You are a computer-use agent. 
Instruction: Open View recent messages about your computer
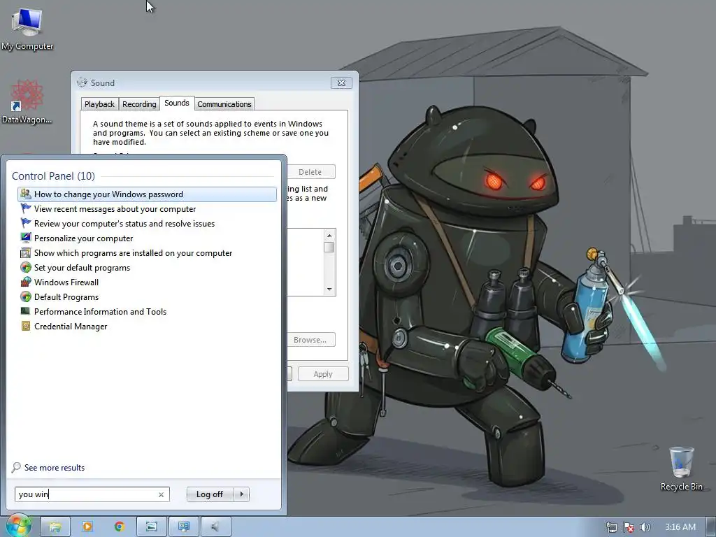[x=147, y=208]
